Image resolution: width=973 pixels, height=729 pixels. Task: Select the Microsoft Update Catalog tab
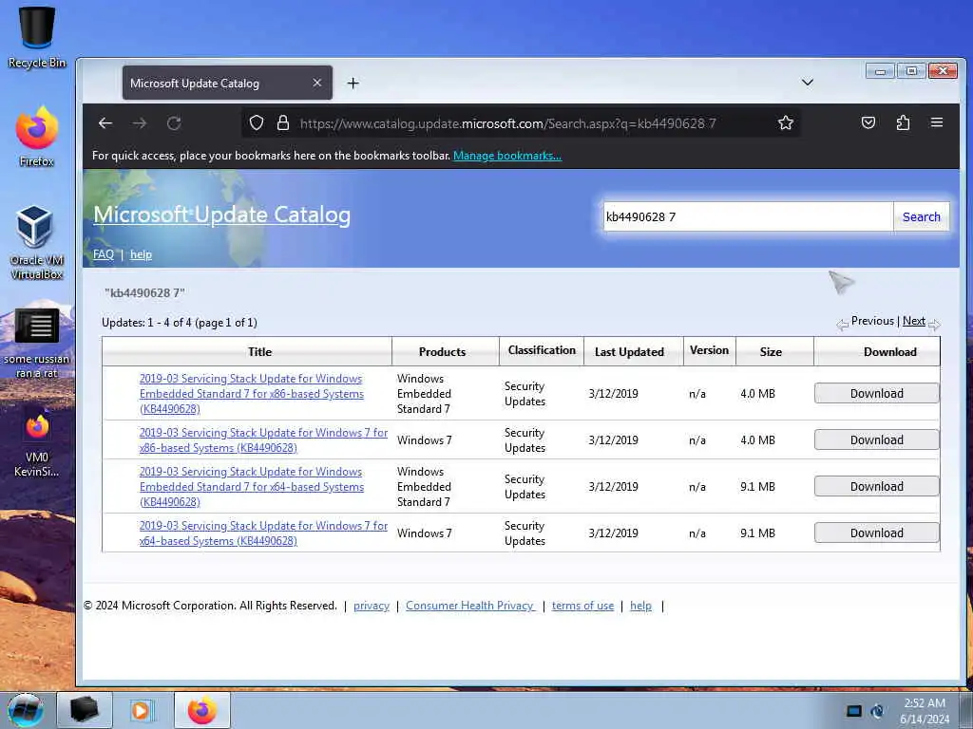[227, 84]
